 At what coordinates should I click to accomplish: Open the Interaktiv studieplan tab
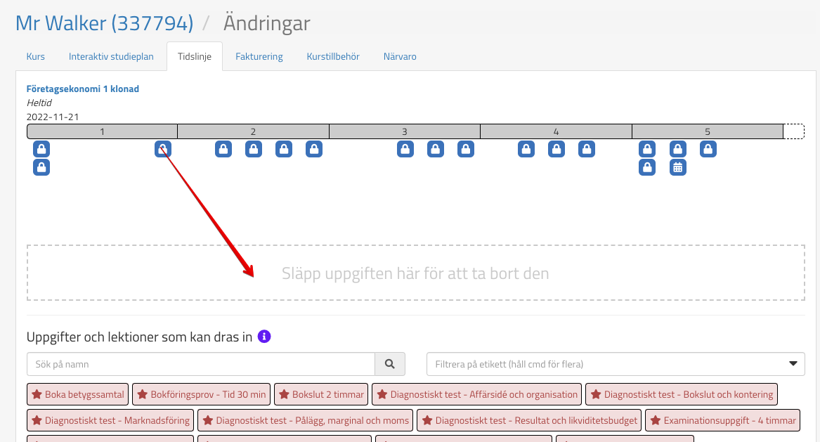(x=111, y=56)
